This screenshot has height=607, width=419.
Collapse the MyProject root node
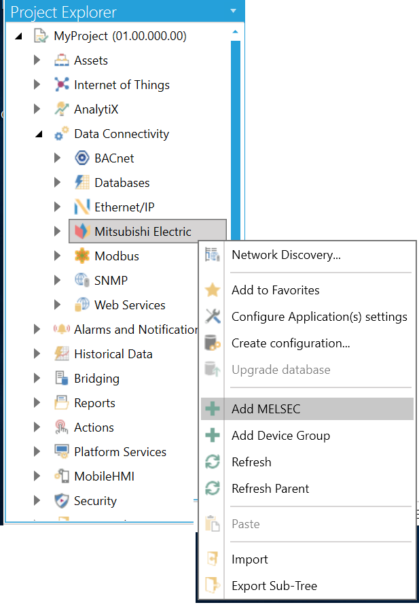pos(18,37)
